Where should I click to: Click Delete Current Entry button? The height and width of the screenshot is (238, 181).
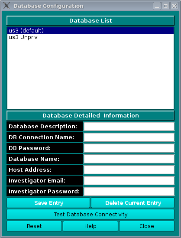(133, 203)
